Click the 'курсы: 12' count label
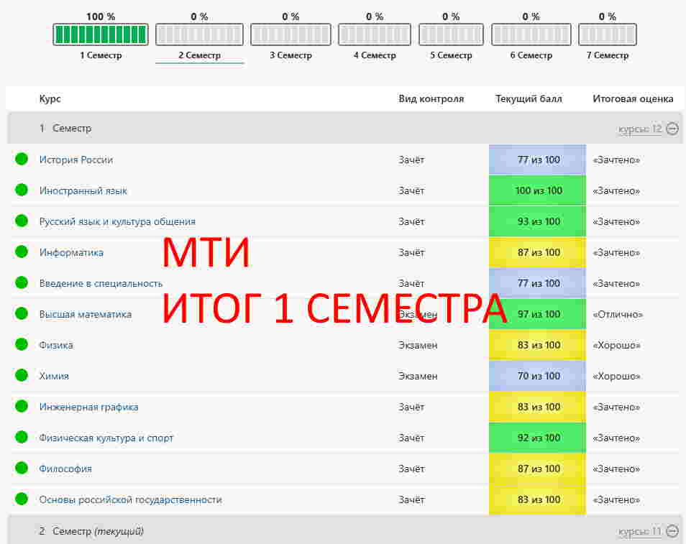 (639, 129)
